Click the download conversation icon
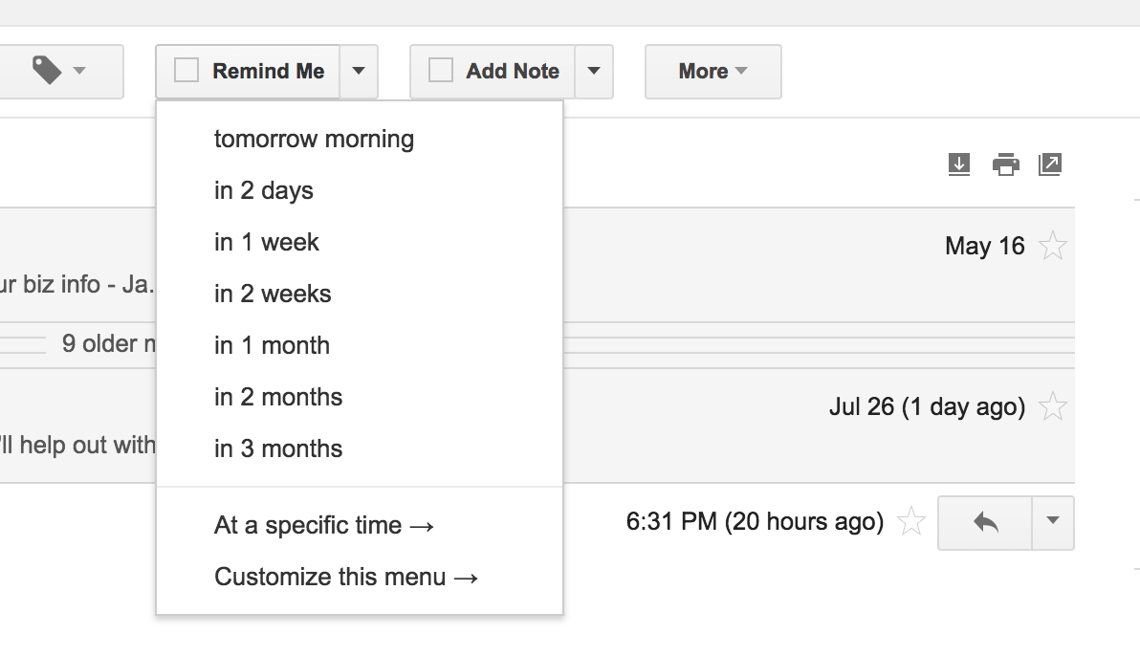 coord(959,164)
